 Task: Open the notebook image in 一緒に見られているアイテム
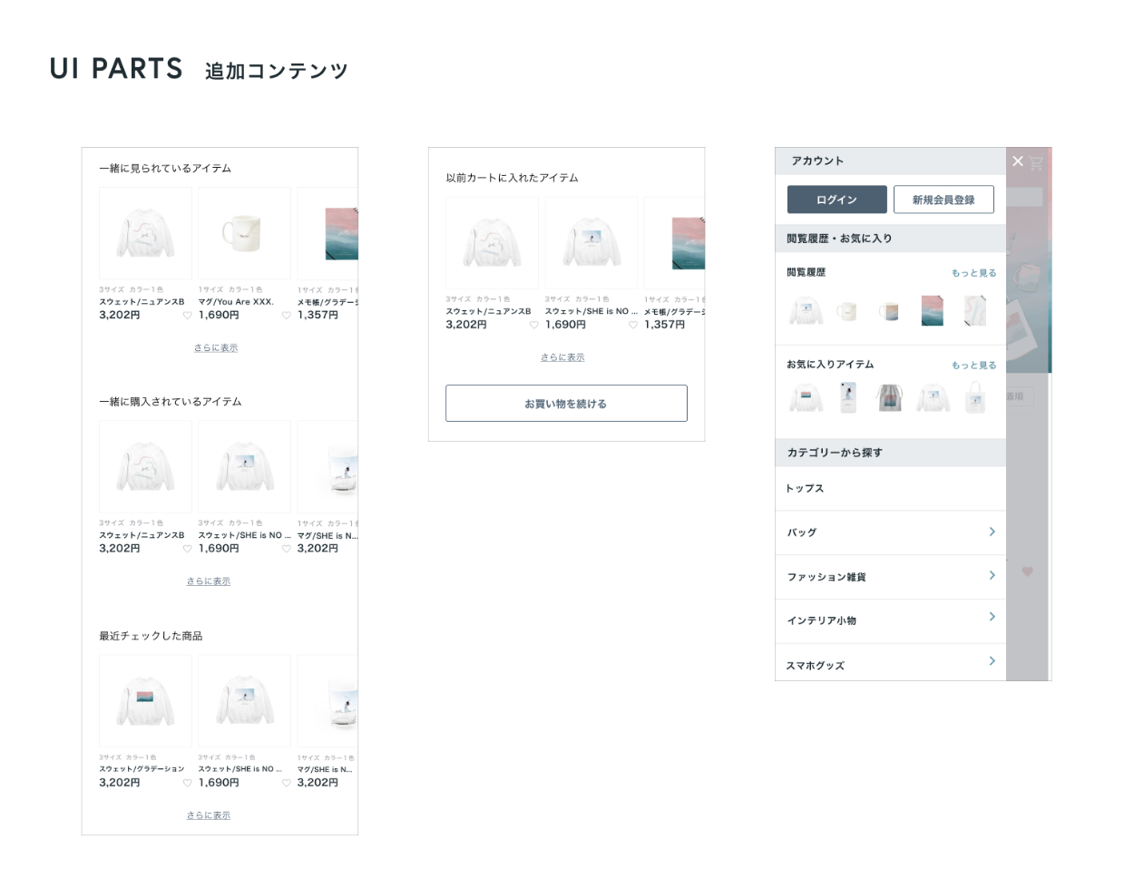[328, 233]
